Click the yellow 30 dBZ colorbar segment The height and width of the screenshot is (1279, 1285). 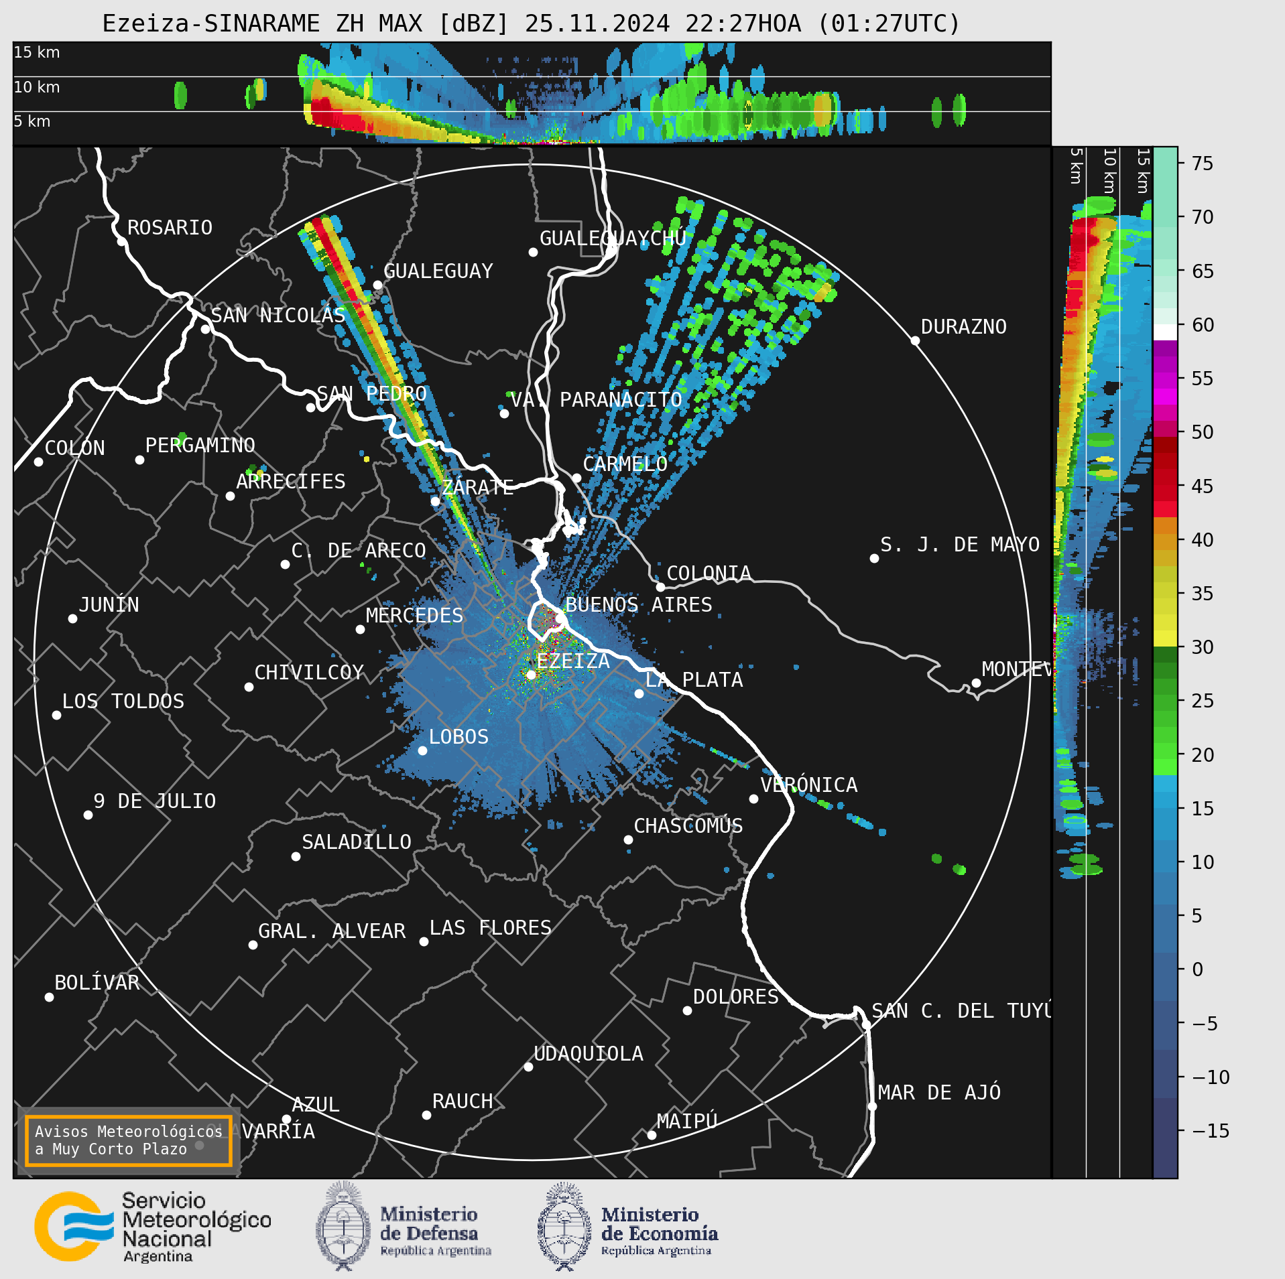(x=1165, y=638)
